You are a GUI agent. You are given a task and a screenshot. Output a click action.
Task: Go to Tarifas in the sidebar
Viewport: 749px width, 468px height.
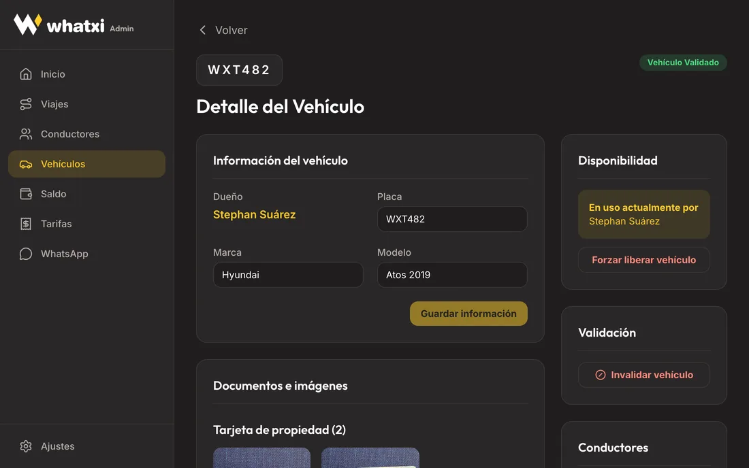pyautogui.click(x=86, y=224)
